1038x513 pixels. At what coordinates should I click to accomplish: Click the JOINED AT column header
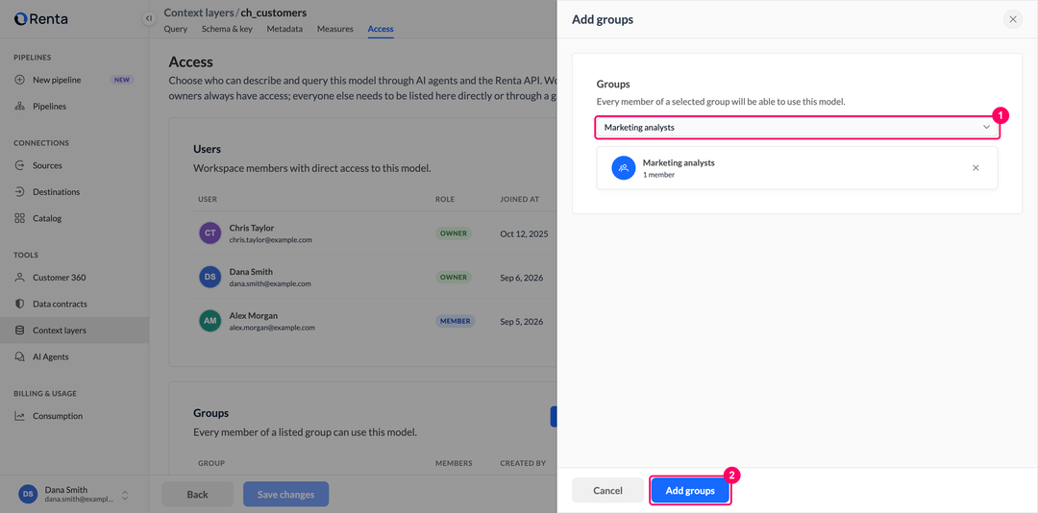pos(521,199)
